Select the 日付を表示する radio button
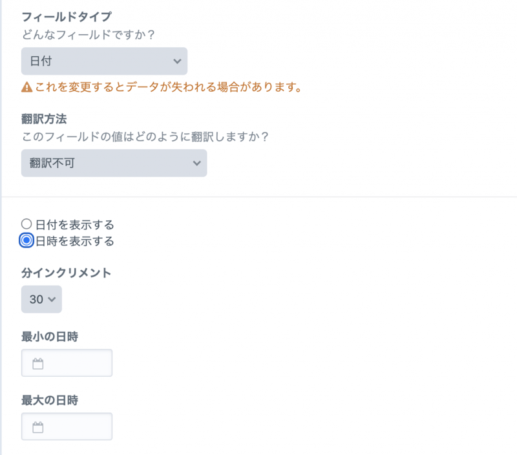Image resolution: width=517 pixels, height=455 pixels. click(x=26, y=224)
